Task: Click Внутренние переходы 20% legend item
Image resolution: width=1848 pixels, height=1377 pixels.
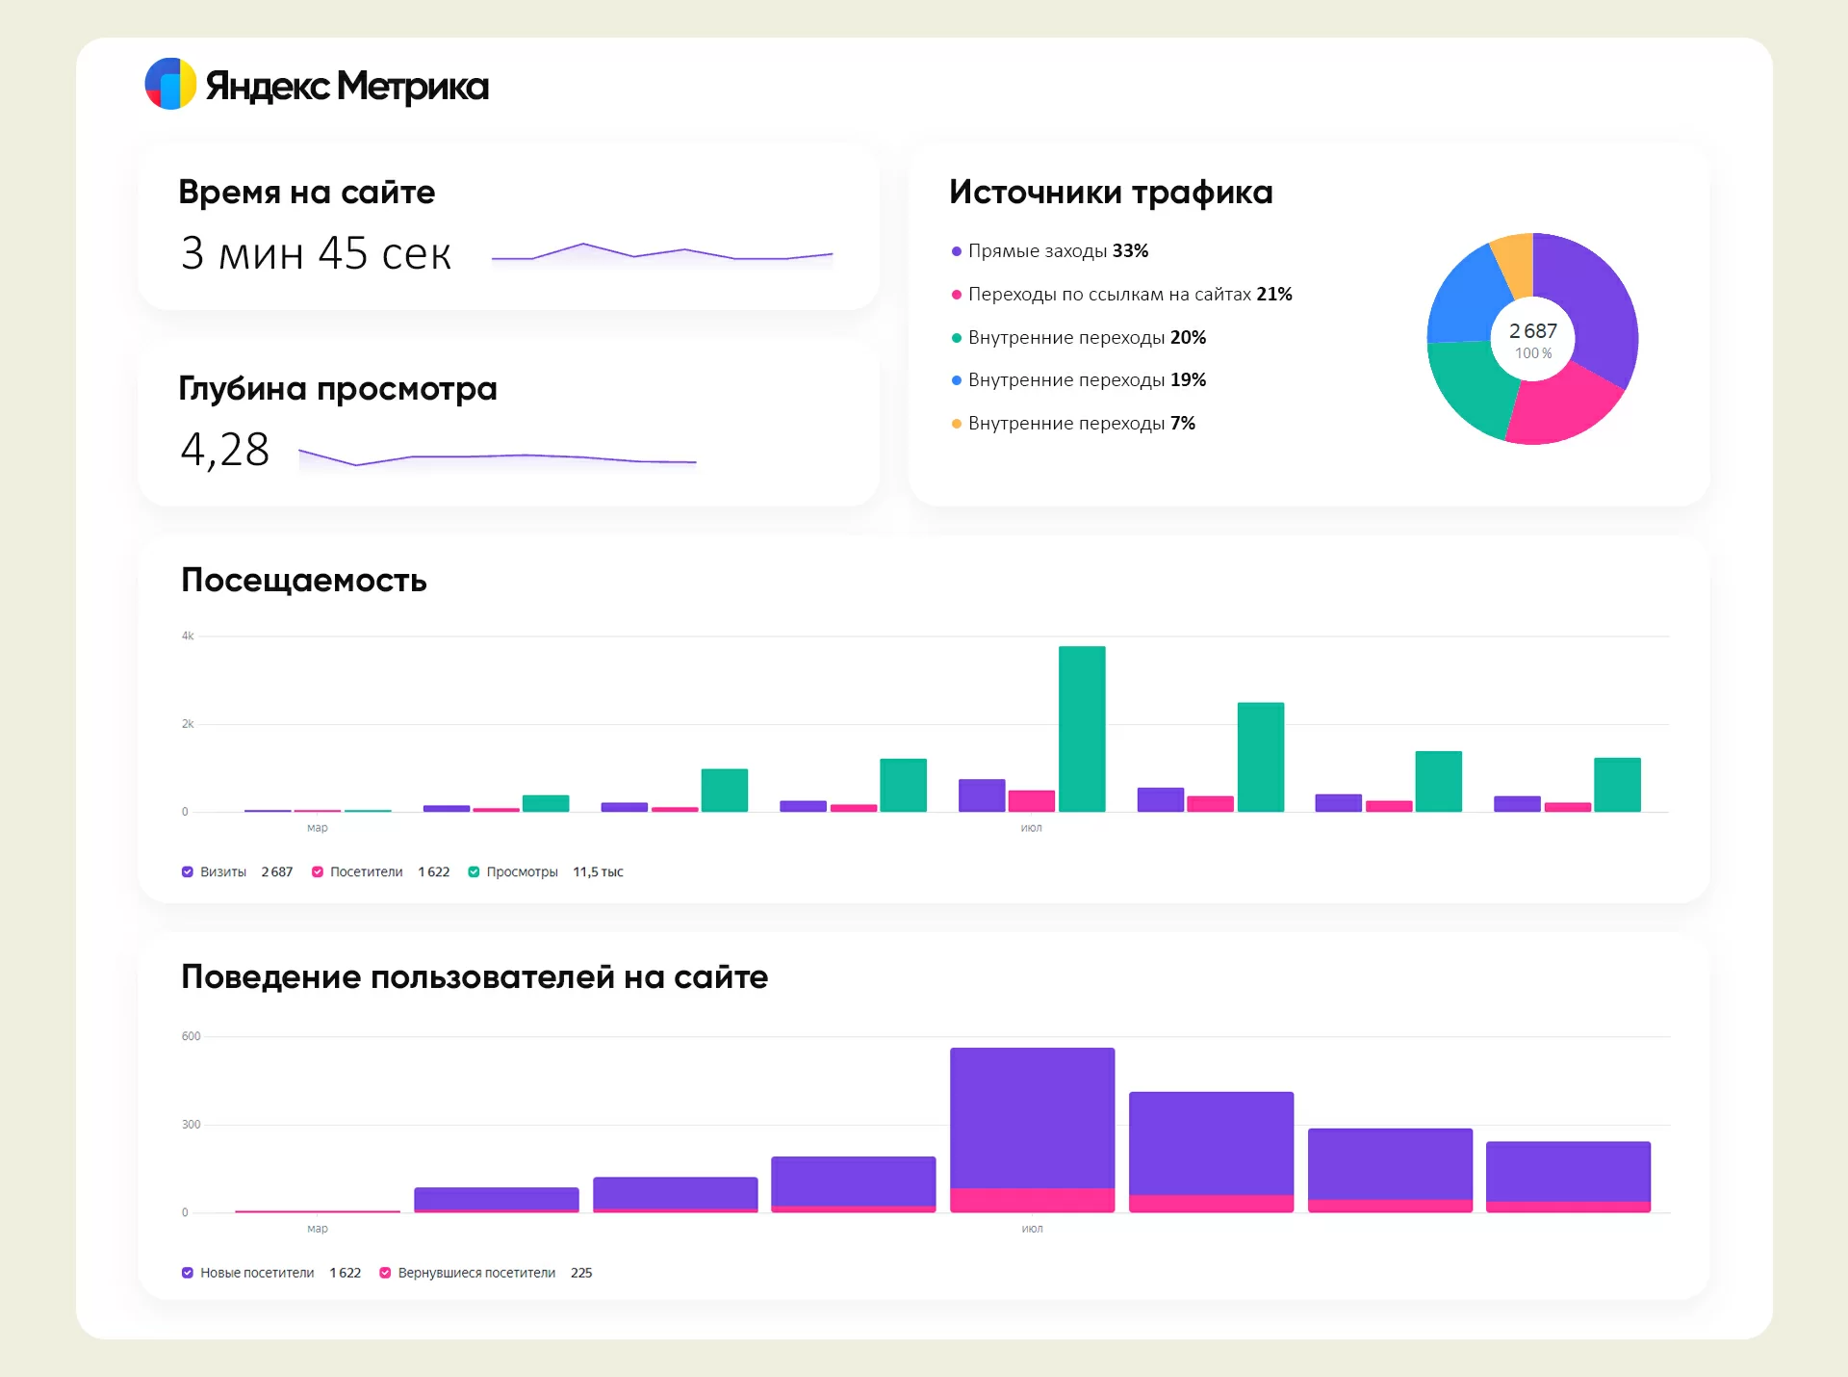Action: click(x=1086, y=338)
